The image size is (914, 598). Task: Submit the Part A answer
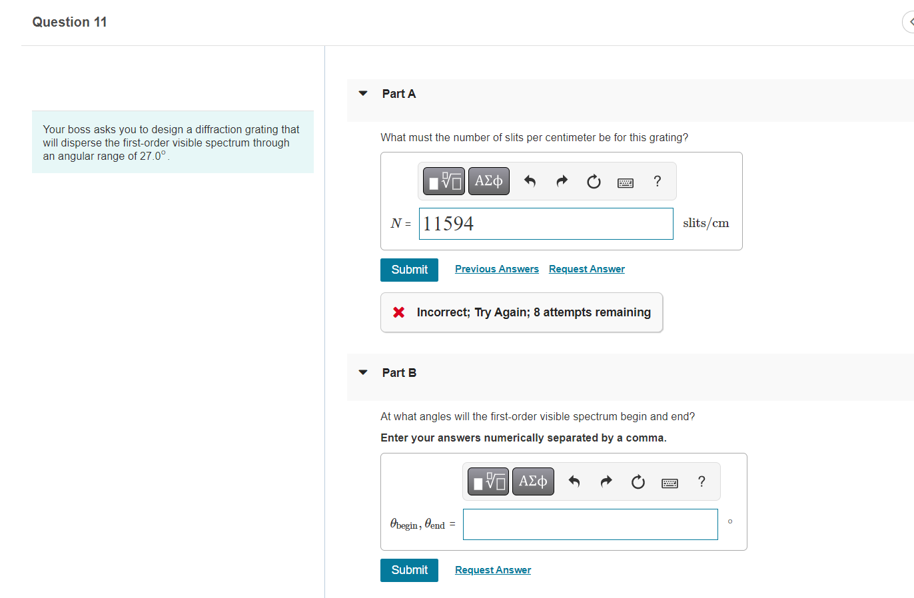(408, 270)
